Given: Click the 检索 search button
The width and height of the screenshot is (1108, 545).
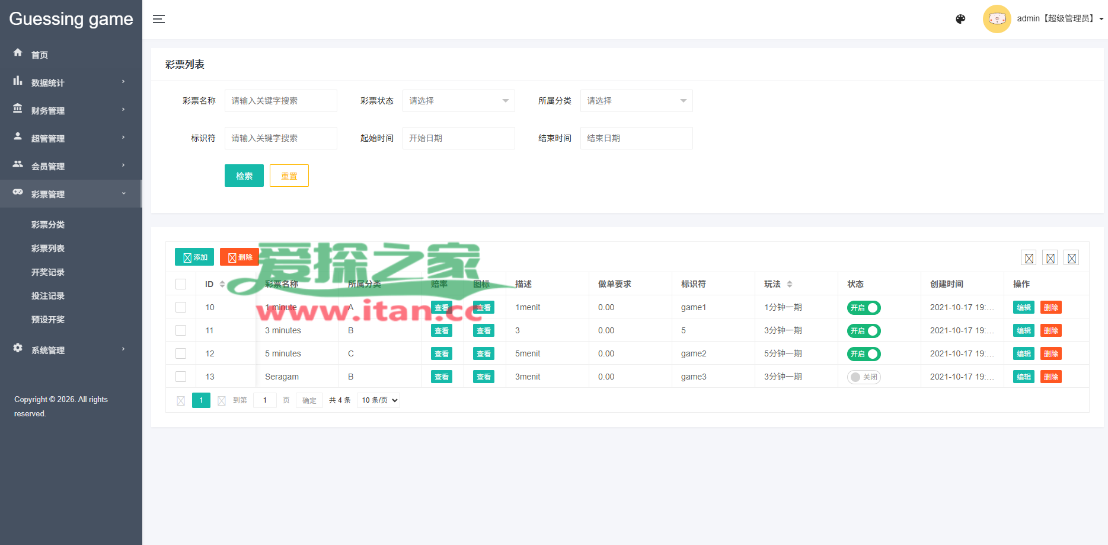Looking at the screenshot, I should (x=244, y=176).
